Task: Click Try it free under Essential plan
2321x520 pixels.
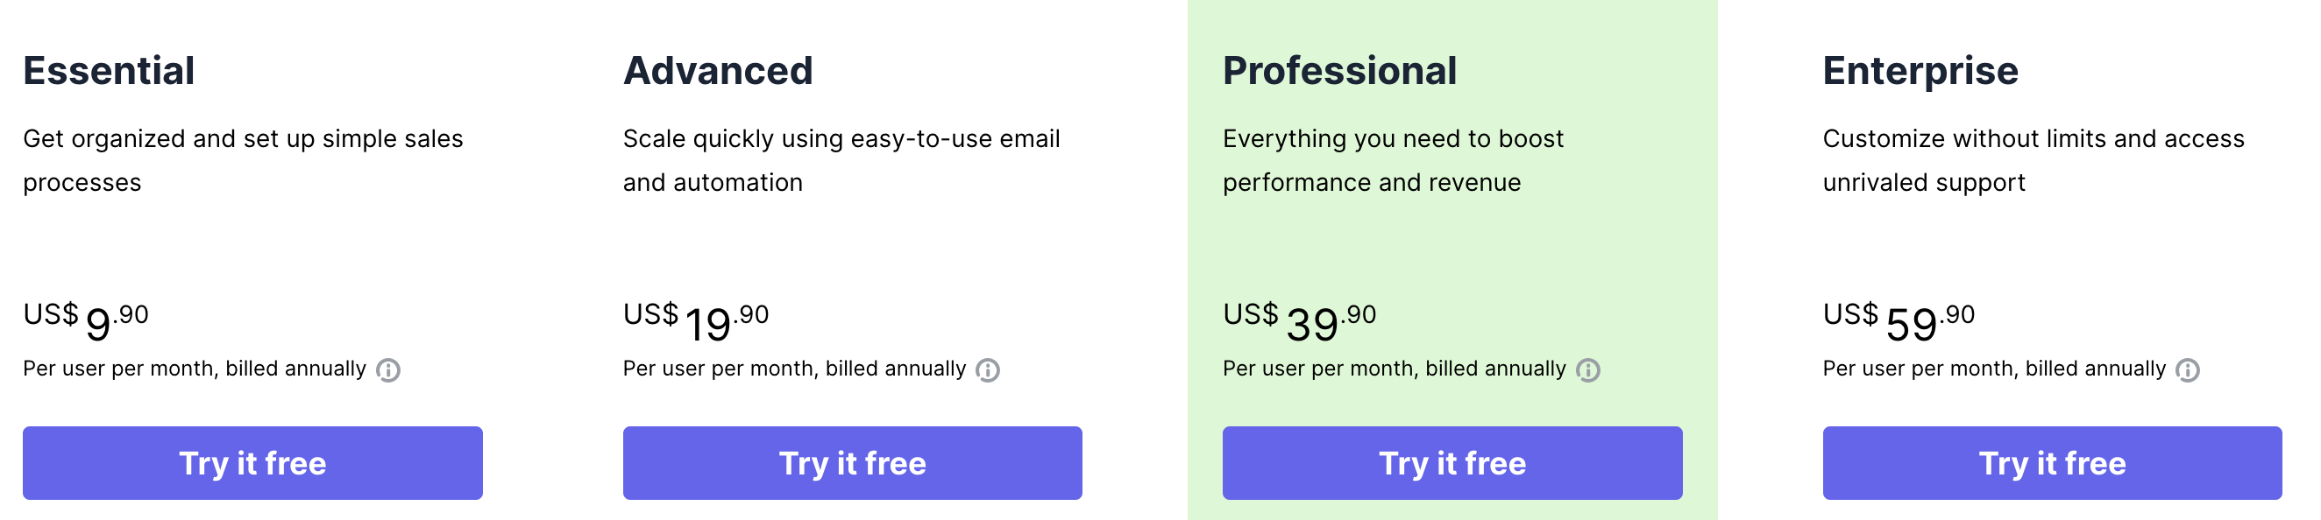Action: pyautogui.click(x=254, y=463)
